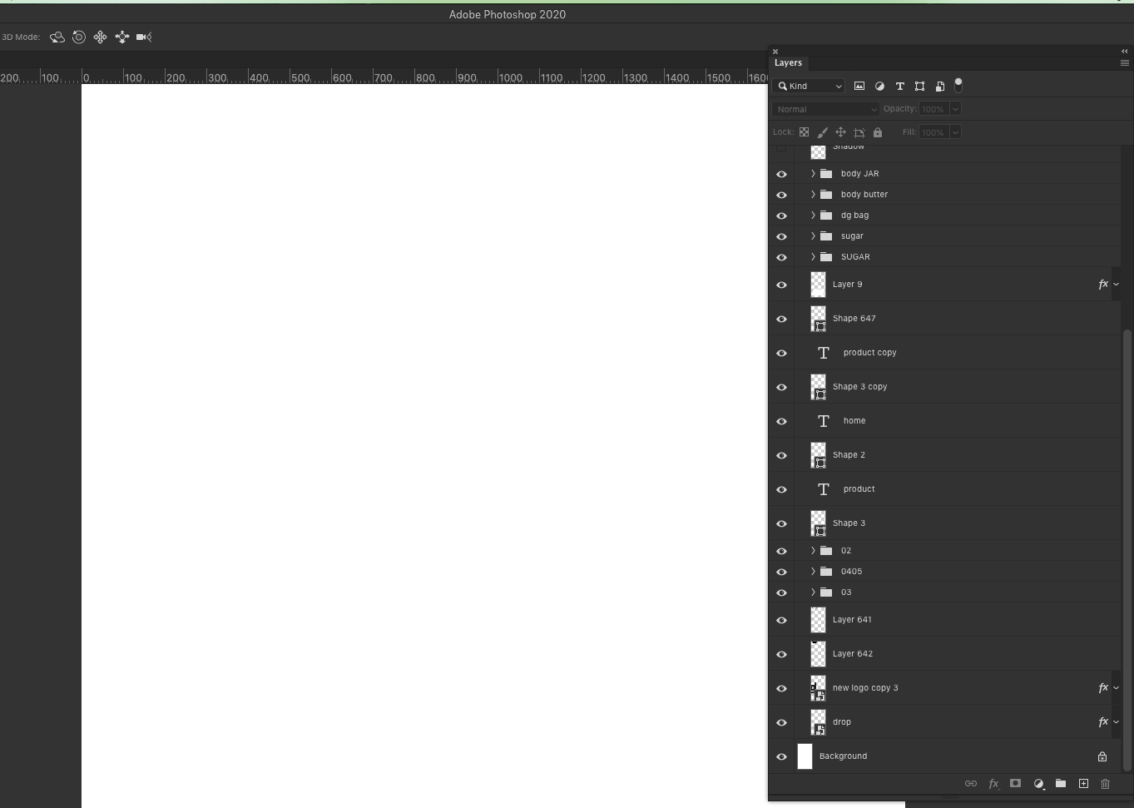This screenshot has height=808, width=1134.
Task: Toggle visibility of the SUGAR group
Action: pos(781,257)
